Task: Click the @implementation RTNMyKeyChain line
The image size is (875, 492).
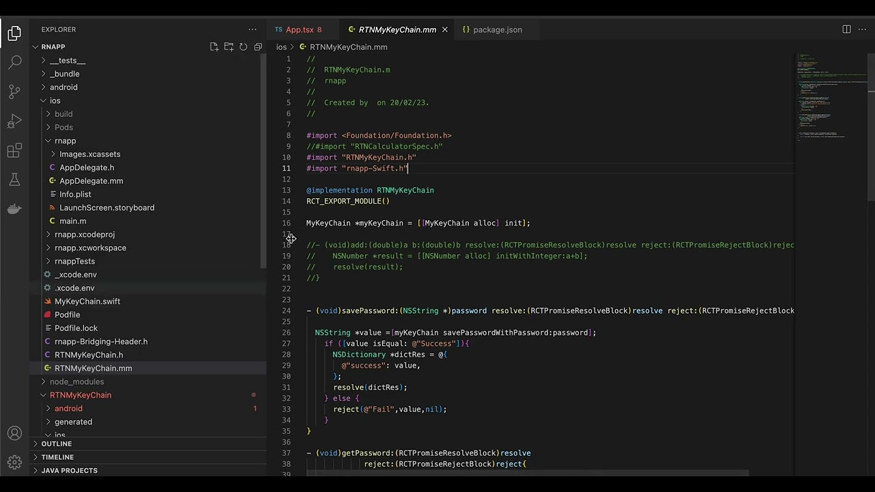Action: (370, 191)
